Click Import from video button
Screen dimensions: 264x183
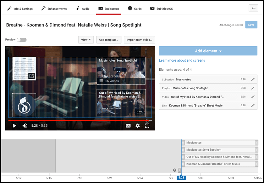point(140,40)
